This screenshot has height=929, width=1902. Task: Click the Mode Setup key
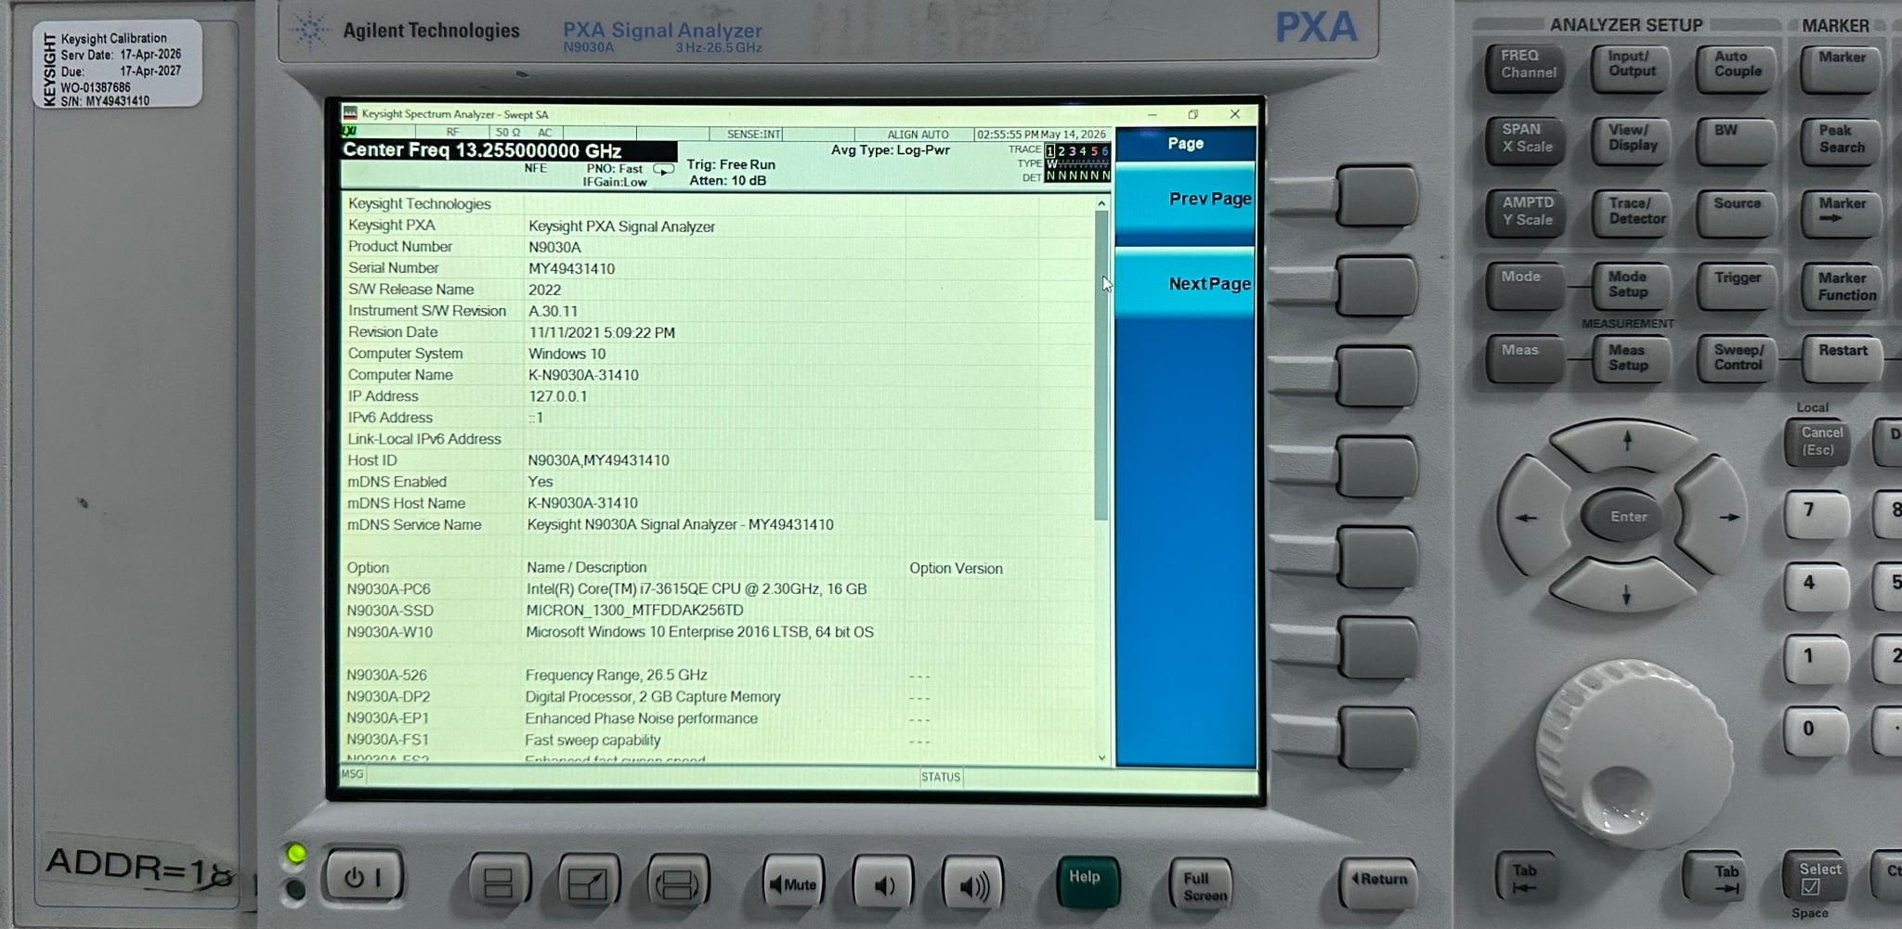pyautogui.click(x=1630, y=287)
